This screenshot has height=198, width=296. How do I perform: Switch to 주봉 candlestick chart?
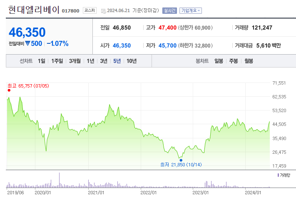point(234,61)
